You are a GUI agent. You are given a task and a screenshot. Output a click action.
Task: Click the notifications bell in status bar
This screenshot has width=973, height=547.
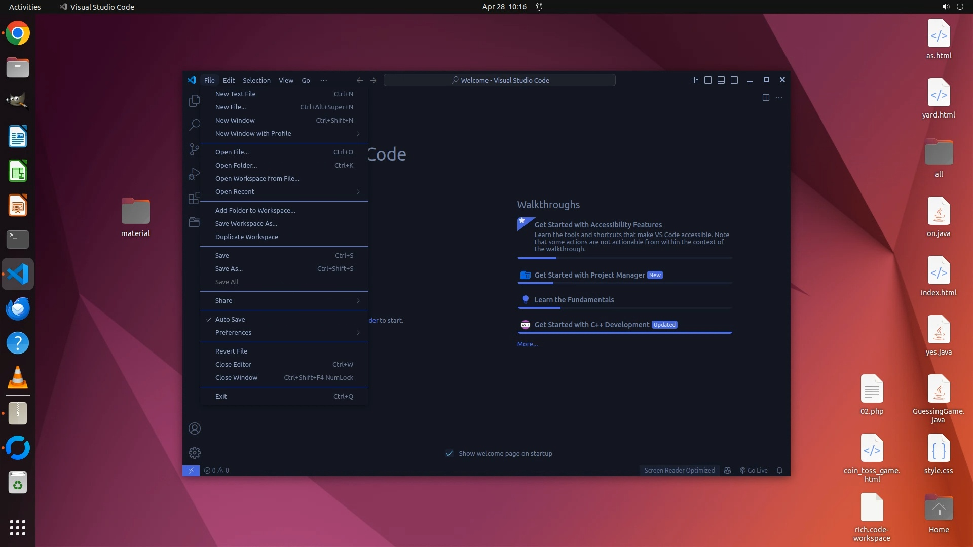779,470
